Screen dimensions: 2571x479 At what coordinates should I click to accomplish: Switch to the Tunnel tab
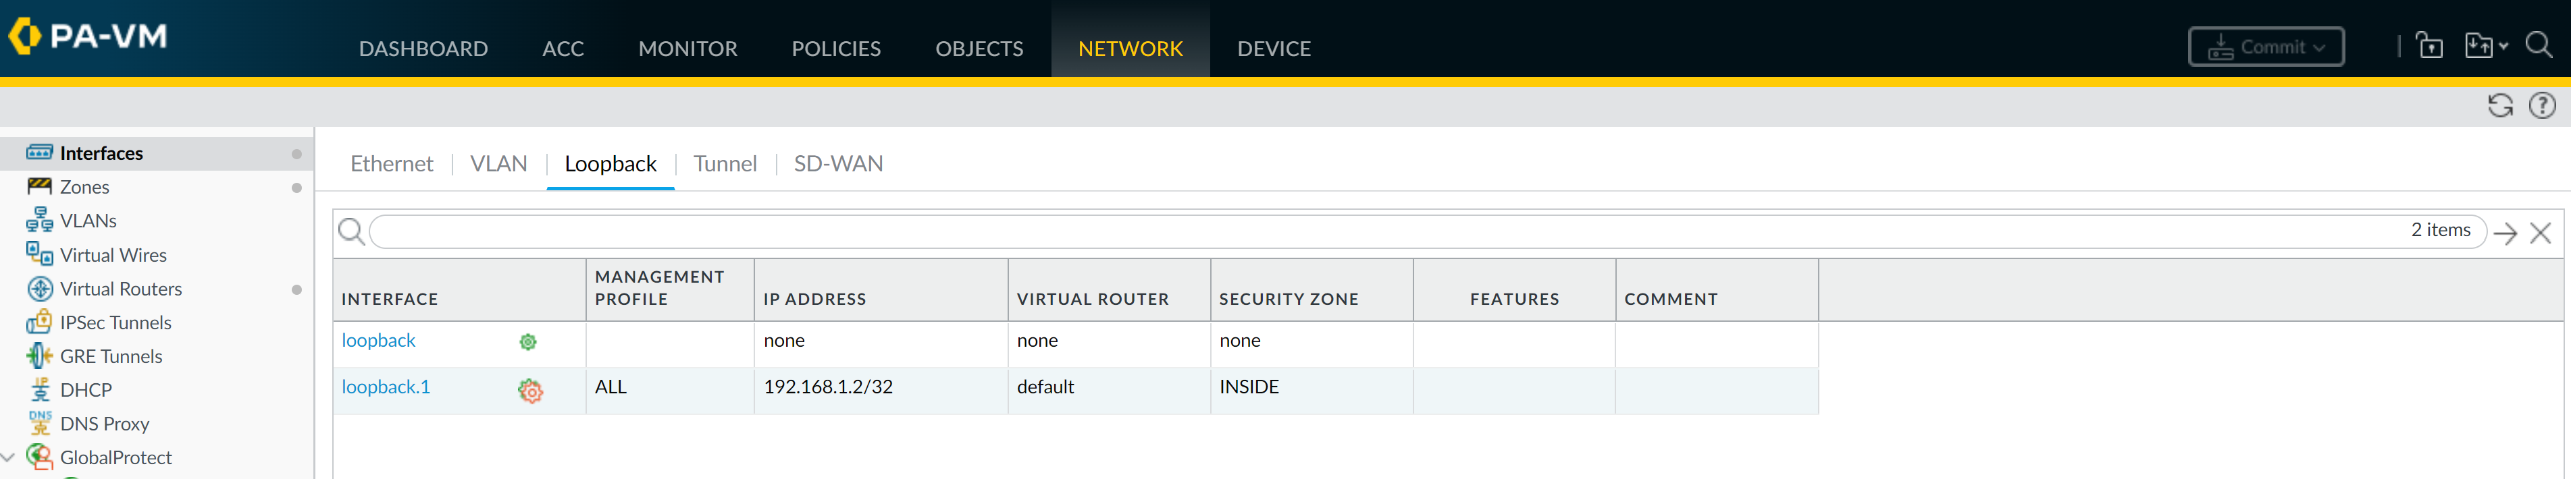coord(725,164)
